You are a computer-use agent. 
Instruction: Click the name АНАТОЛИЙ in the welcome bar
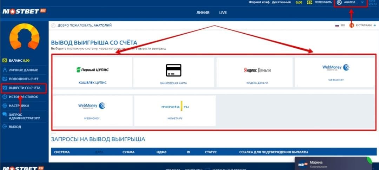pyautogui.click(x=102, y=25)
